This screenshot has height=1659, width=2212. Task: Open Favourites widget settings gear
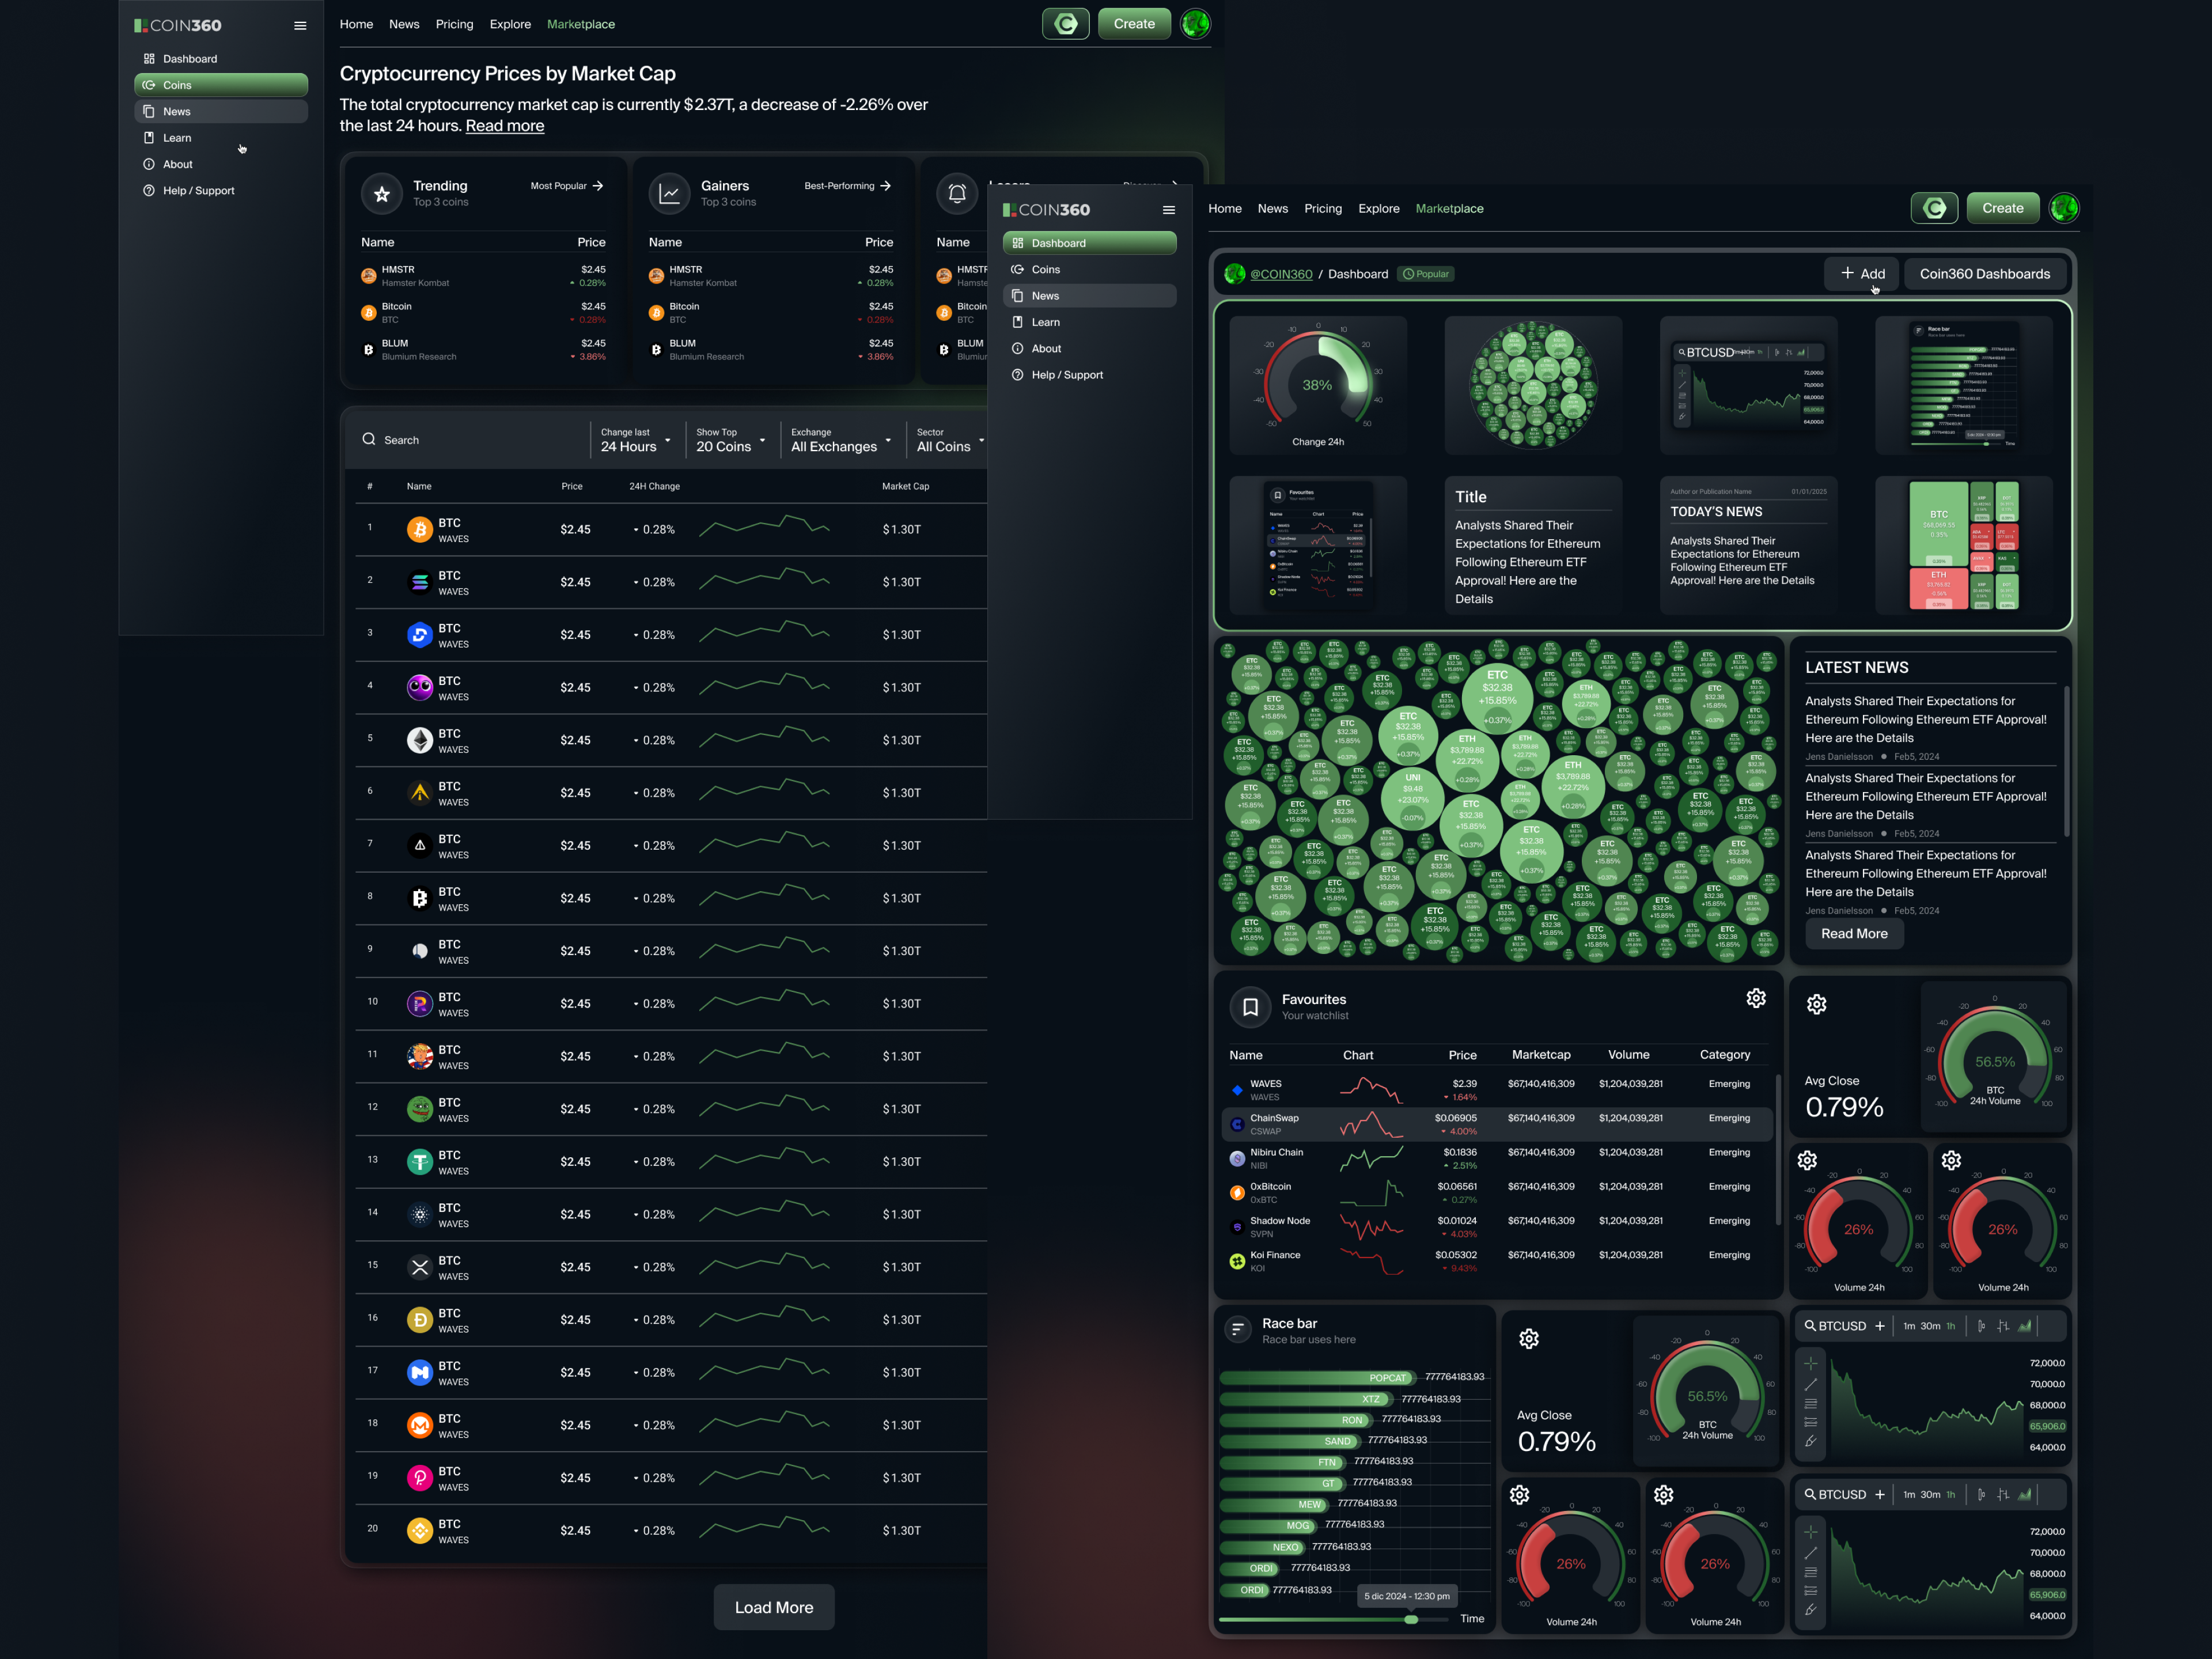(1756, 998)
